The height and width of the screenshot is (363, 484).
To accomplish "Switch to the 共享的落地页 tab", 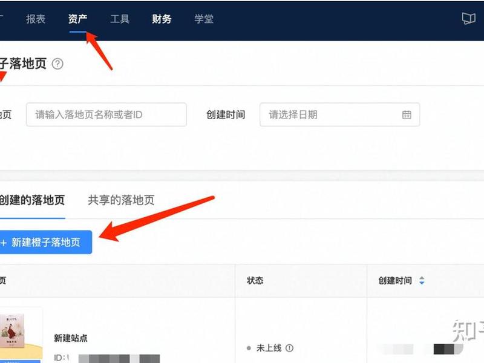I will tap(121, 200).
